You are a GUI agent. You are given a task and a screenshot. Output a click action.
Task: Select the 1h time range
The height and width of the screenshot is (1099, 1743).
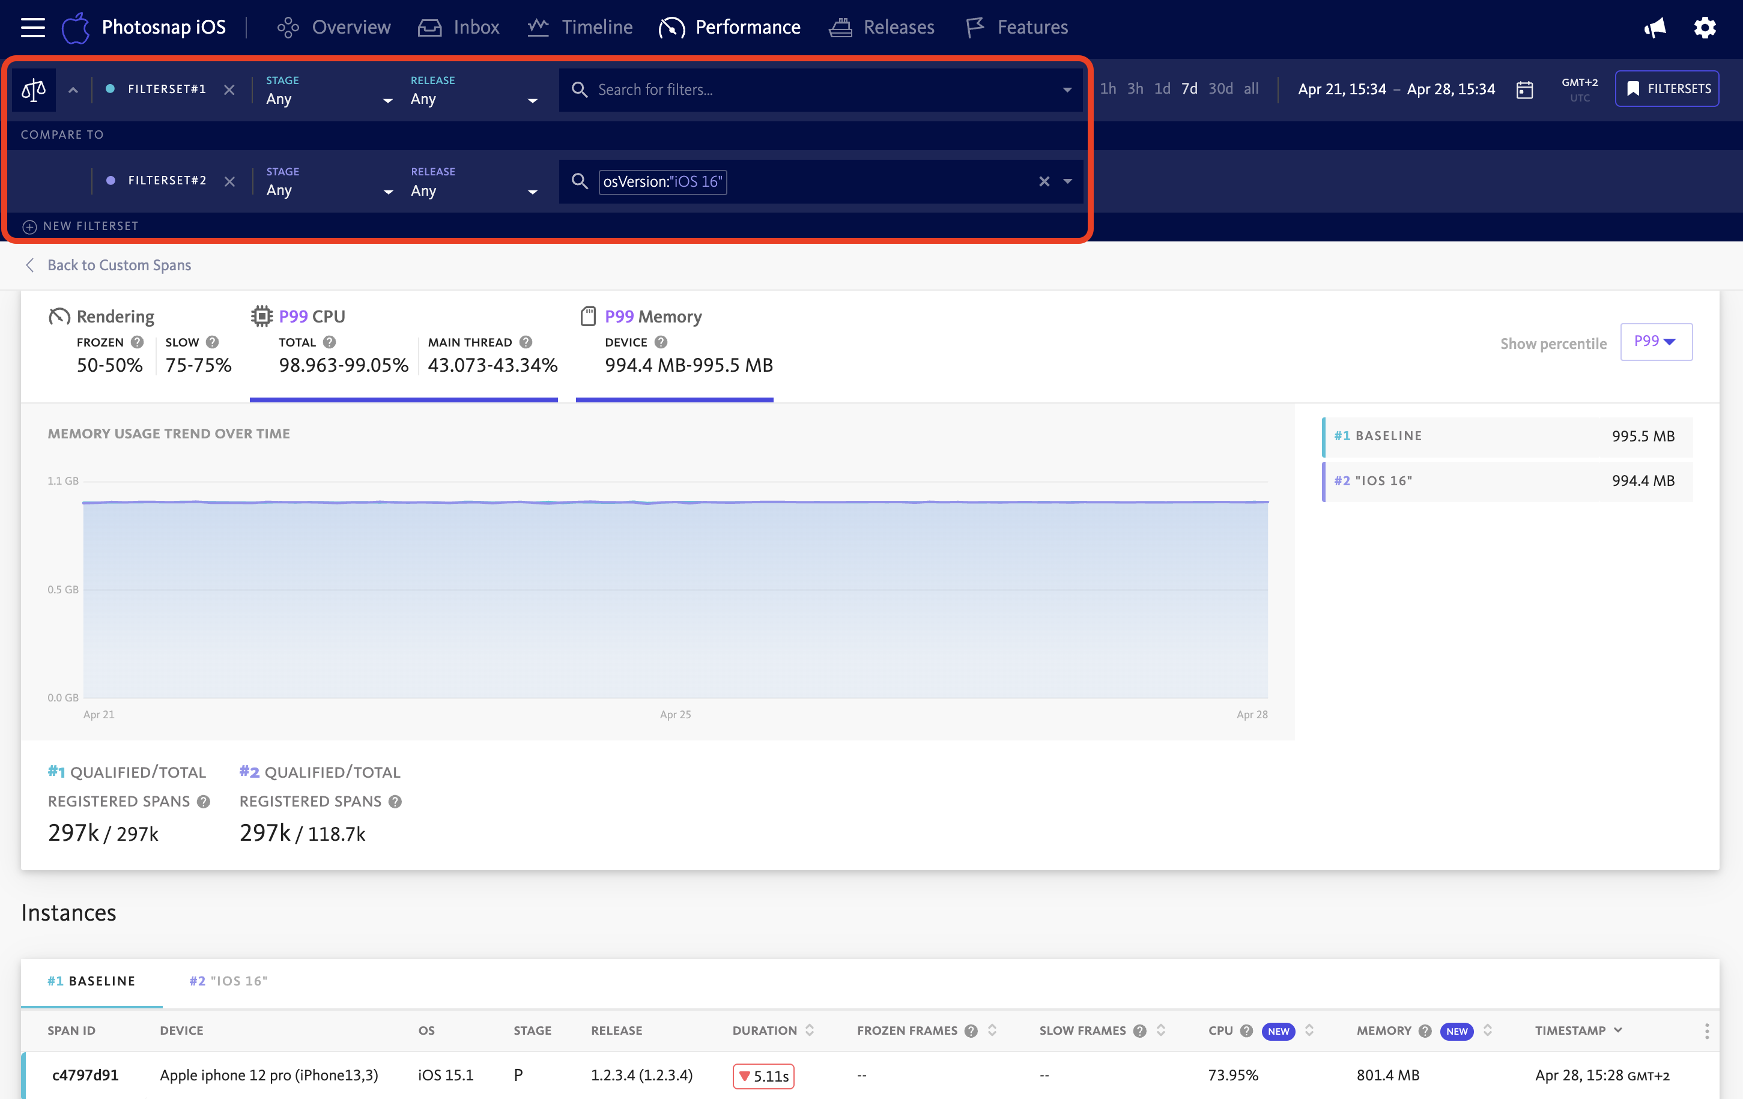[x=1108, y=88]
